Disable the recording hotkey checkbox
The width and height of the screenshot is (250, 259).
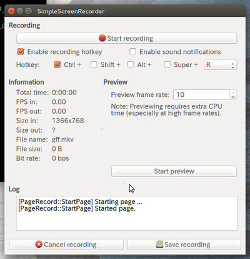[x=21, y=51]
